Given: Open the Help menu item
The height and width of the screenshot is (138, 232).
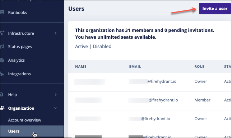Looking at the screenshot, I should click(13, 95).
